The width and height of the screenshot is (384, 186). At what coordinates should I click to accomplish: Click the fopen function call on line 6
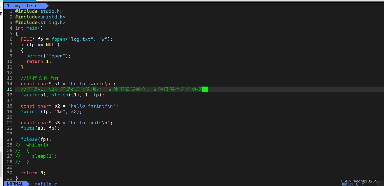click(58, 39)
